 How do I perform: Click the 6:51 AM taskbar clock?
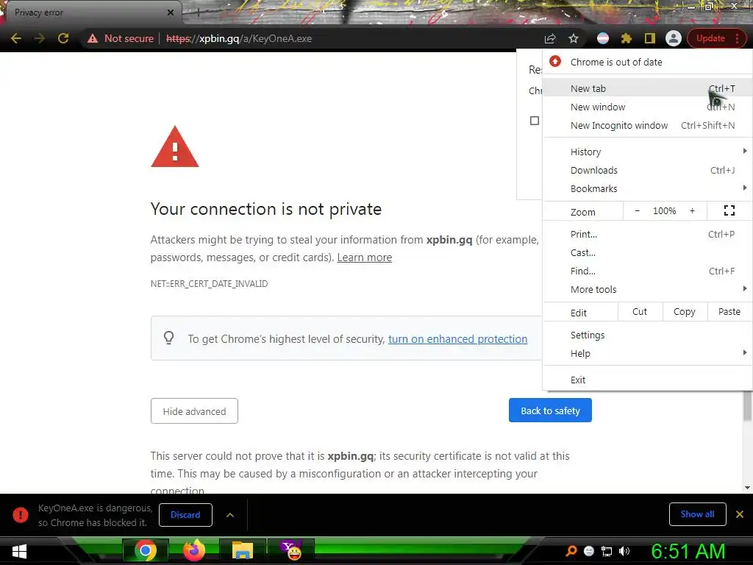point(688,551)
